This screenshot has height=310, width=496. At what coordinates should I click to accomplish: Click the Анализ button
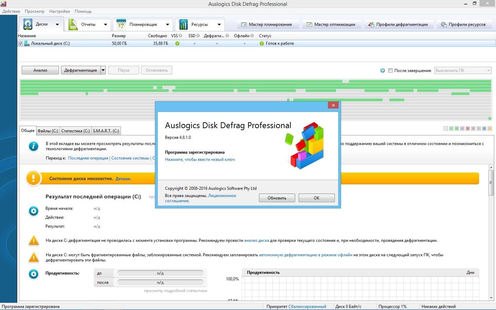coord(40,70)
